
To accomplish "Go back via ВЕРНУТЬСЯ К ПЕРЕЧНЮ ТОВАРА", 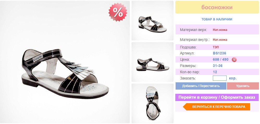I will (x=216, y=107).
